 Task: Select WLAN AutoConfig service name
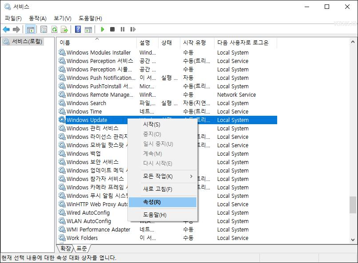pos(89,221)
